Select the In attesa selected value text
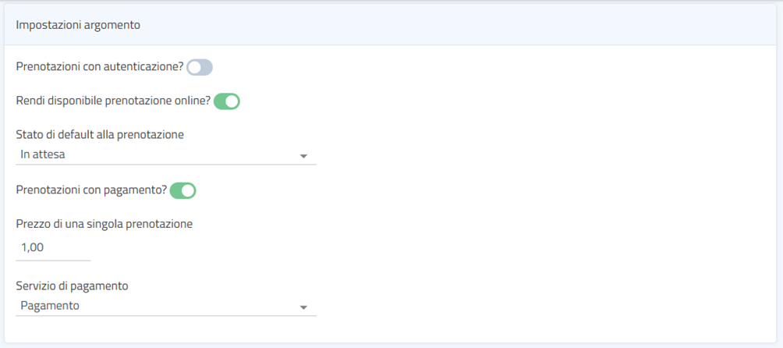 click(43, 154)
